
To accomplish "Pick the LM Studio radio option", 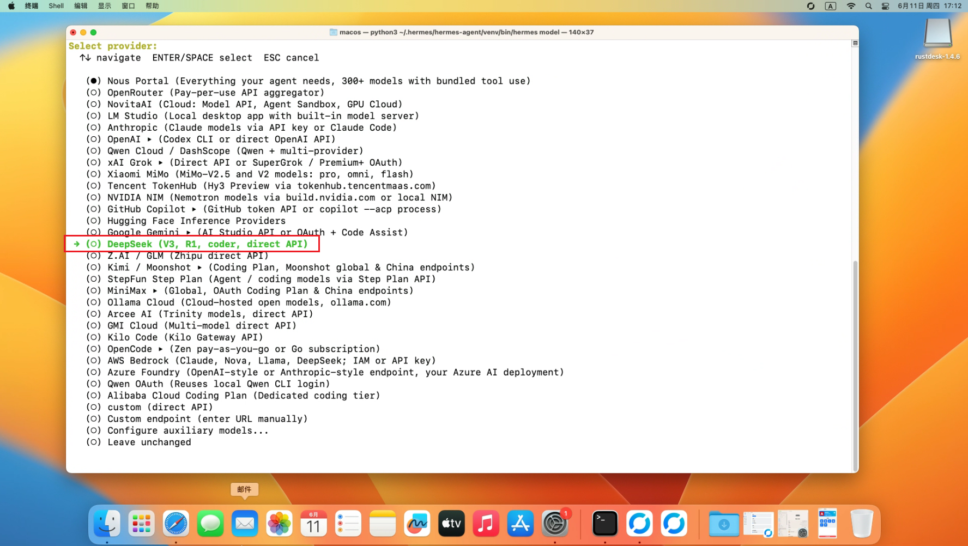I will pyautogui.click(x=94, y=116).
